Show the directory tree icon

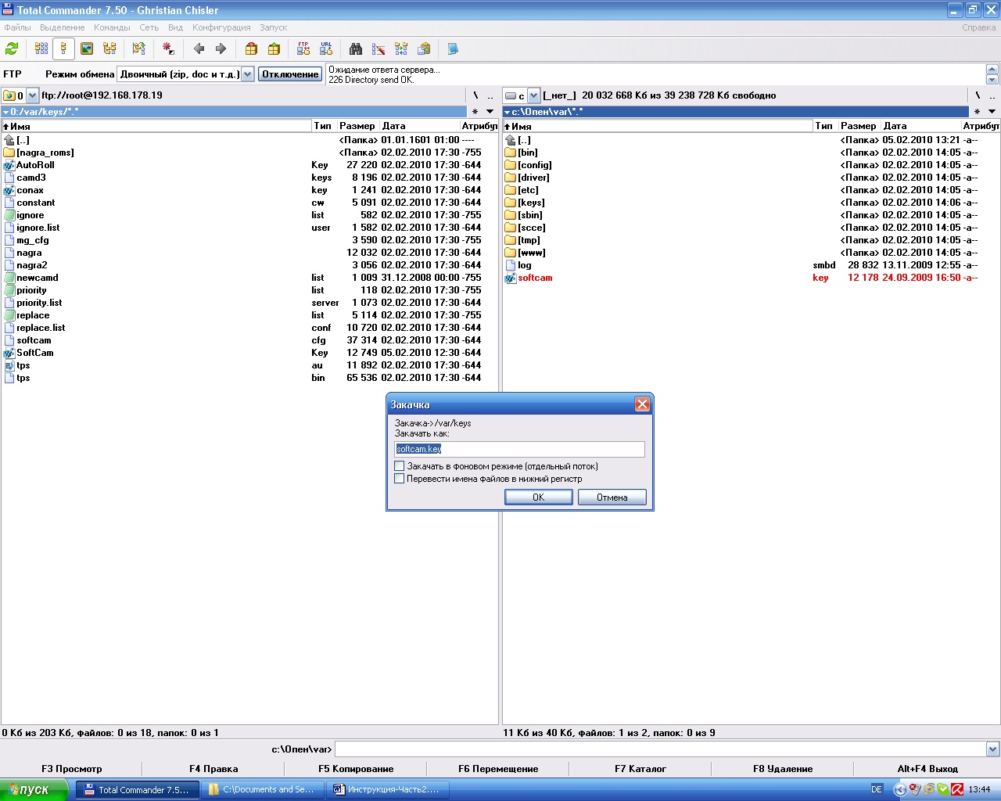[109, 48]
